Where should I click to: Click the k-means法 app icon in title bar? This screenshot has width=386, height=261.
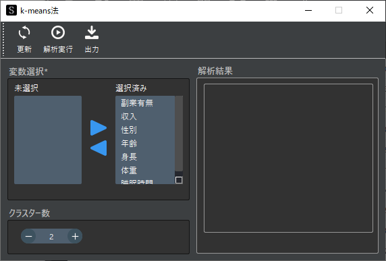point(11,10)
